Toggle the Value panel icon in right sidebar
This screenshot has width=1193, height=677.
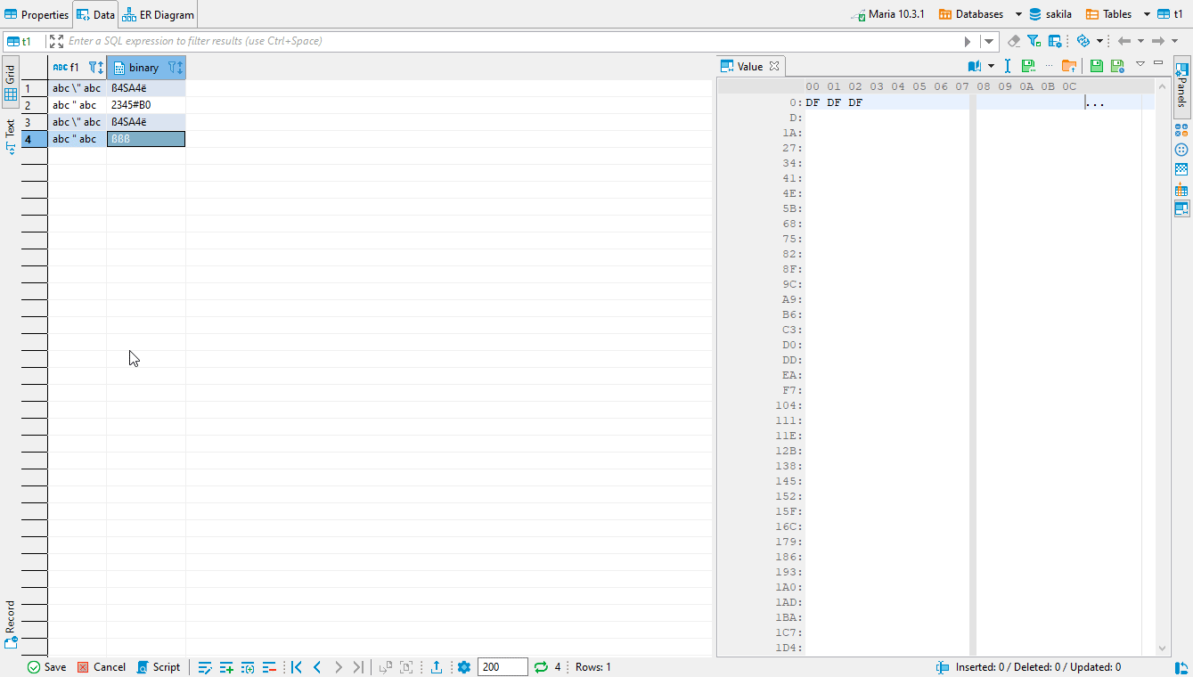click(1182, 208)
